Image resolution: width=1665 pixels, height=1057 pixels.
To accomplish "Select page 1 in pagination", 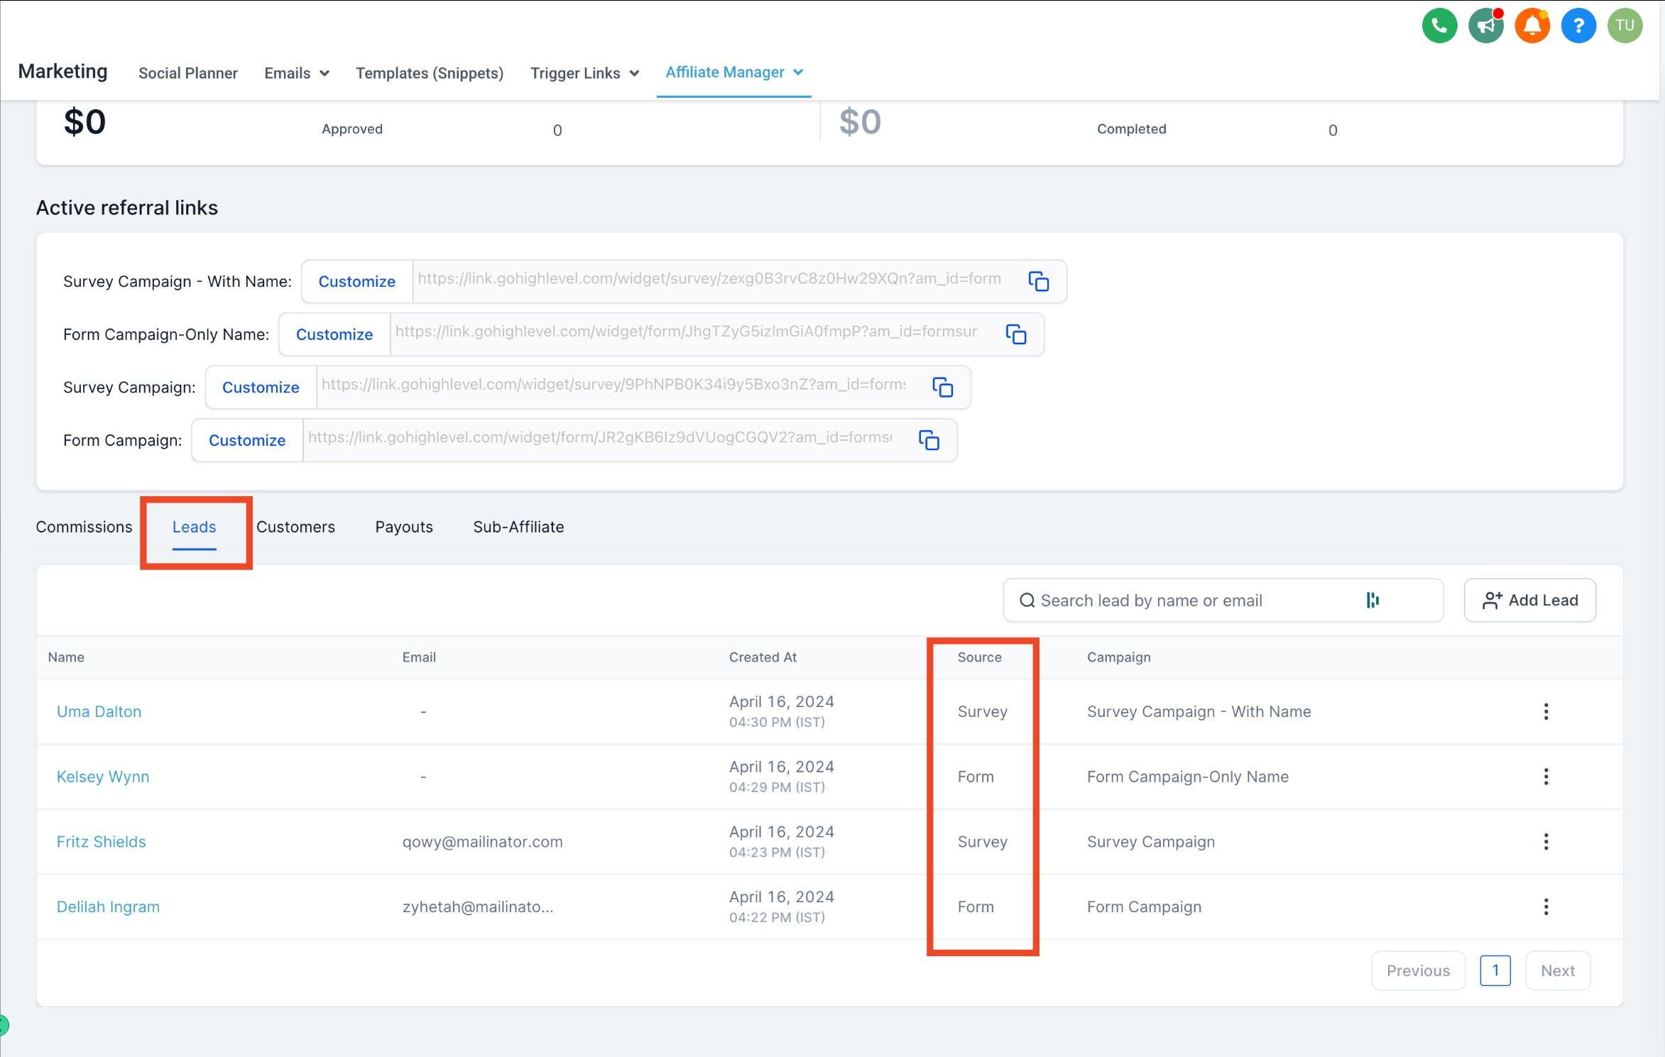I will coord(1495,970).
